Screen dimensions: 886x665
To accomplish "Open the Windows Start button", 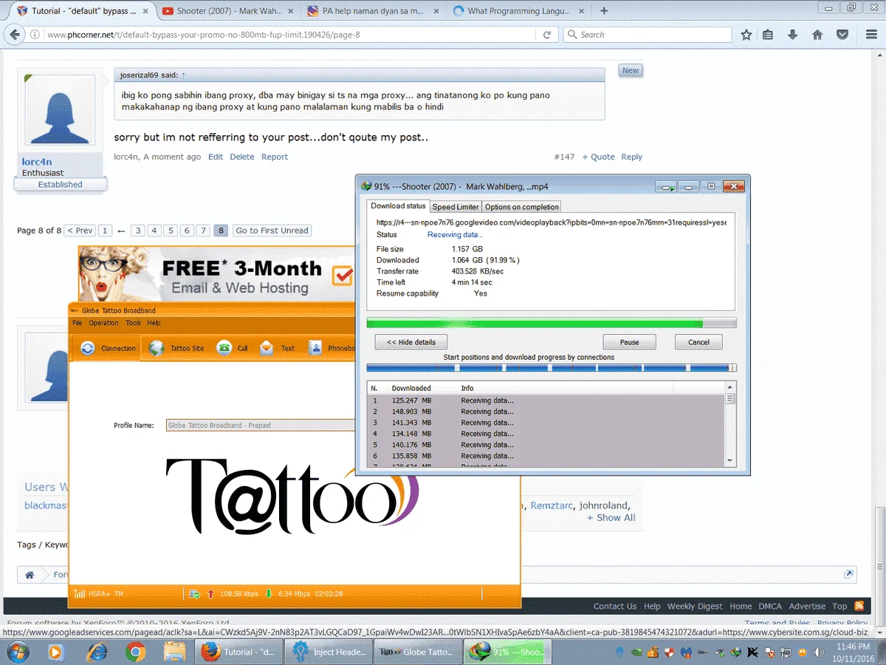I will pyautogui.click(x=17, y=652).
